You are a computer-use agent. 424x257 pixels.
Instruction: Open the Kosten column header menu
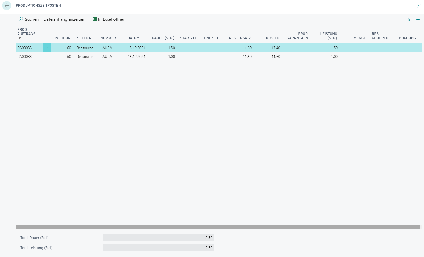pyautogui.click(x=273, y=38)
